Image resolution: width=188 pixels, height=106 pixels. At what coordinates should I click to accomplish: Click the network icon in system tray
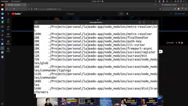175,1
